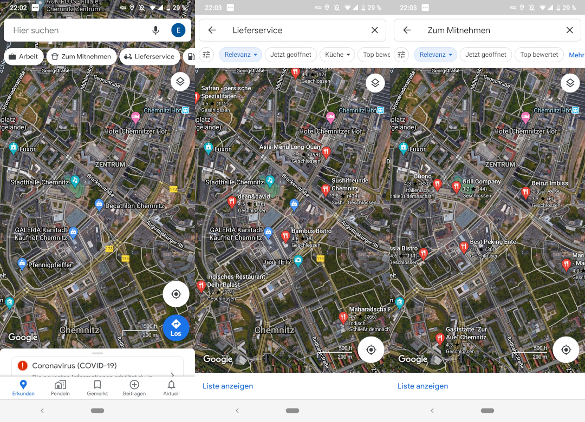Toggle Jetzt geöffnet filter on the Zum Mitnehmen screen
The width and height of the screenshot is (585, 422).
pos(486,55)
